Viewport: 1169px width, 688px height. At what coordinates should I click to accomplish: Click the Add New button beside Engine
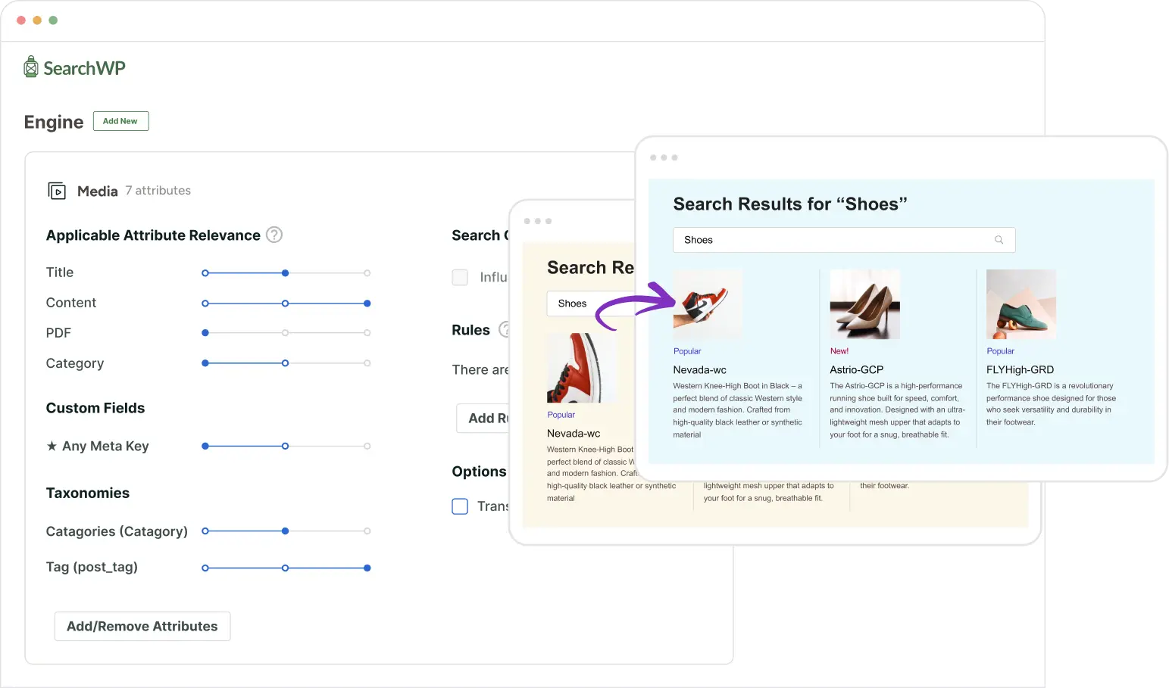pyautogui.click(x=120, y=121)
